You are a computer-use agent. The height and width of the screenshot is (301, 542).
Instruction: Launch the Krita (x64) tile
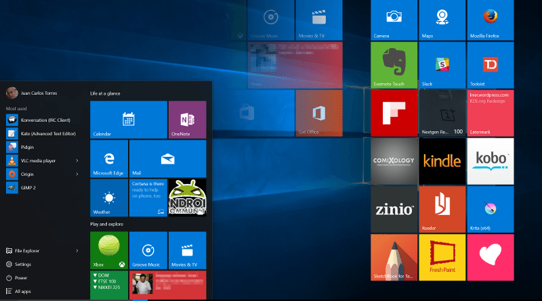coord(490,210)
